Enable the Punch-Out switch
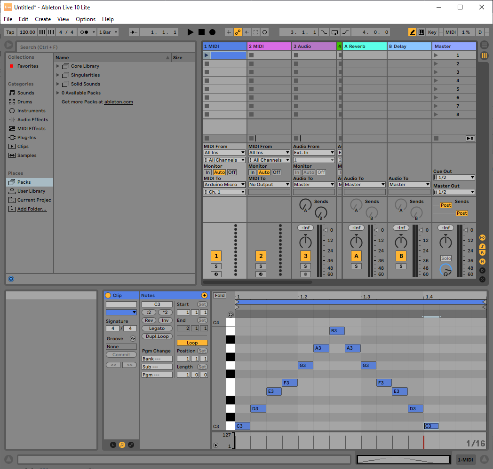Image resolution: width=493 pixels, height=469 pixels. (346, 32)
